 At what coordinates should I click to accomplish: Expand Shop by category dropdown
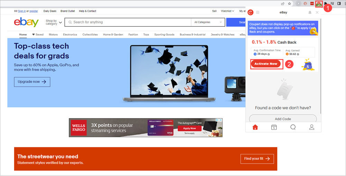point(54,22)
